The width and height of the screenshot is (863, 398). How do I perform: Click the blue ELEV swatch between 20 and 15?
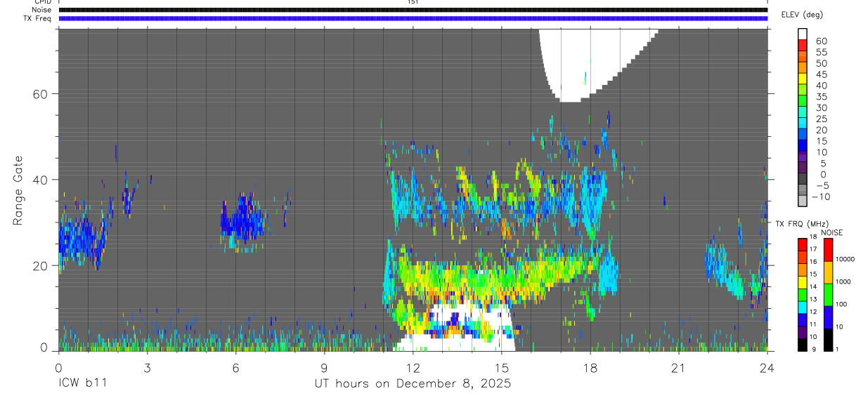pyautogui.click(x=803, y=134)
